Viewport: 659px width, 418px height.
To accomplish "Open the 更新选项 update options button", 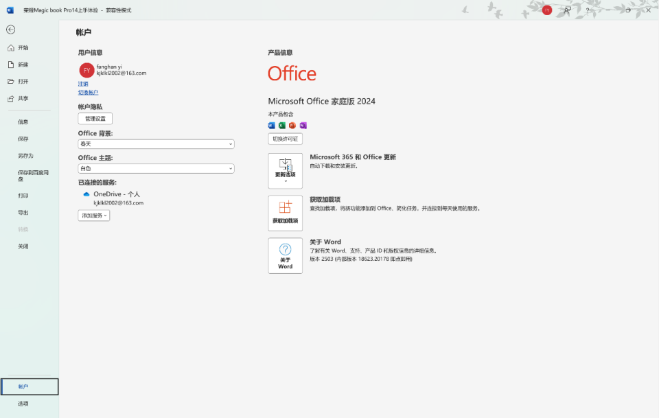I will point(286,171).
